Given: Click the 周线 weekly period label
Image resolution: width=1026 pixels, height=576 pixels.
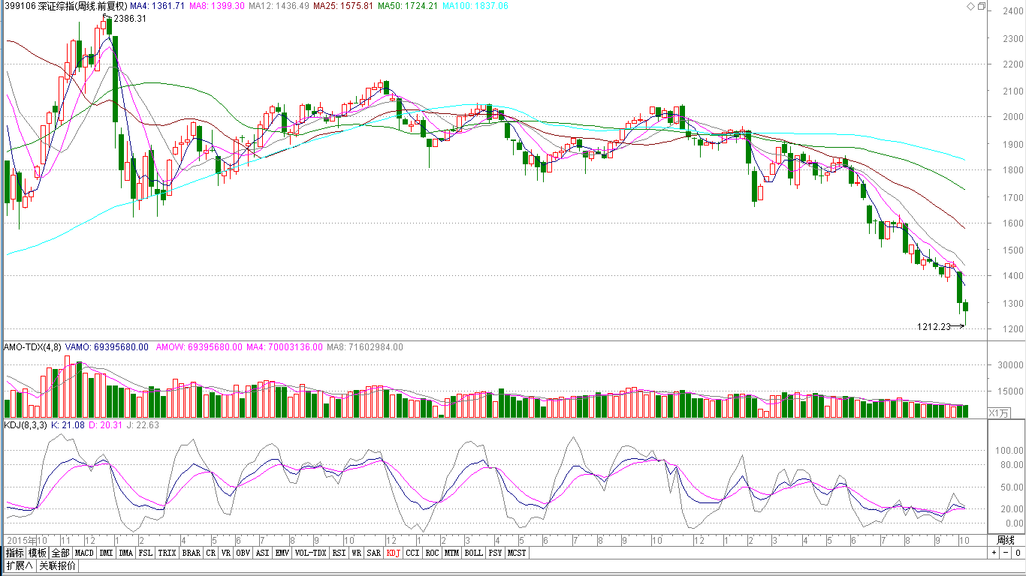Looking at the screenshot, I should pos(1005,540).
